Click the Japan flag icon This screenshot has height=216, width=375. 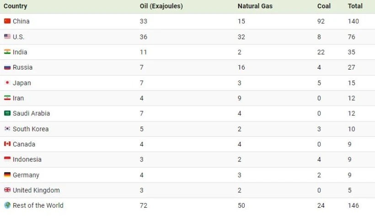pos(7,82)
